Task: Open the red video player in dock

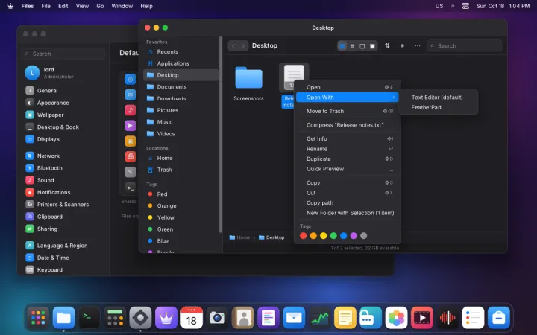Action: [x=422, y=318]
